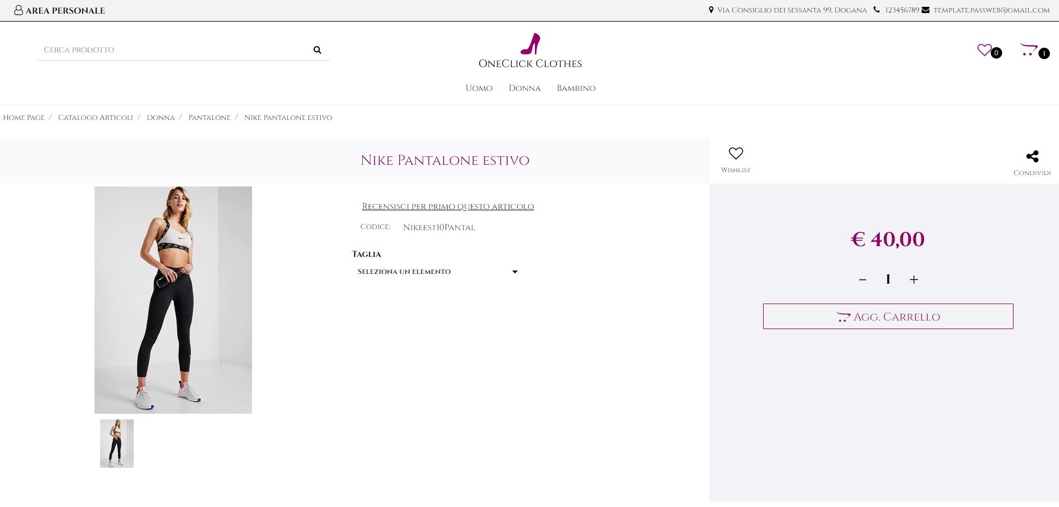Expand the Taglia size dropdown
The image size is (1059, 507).
(x=437, y=272)
